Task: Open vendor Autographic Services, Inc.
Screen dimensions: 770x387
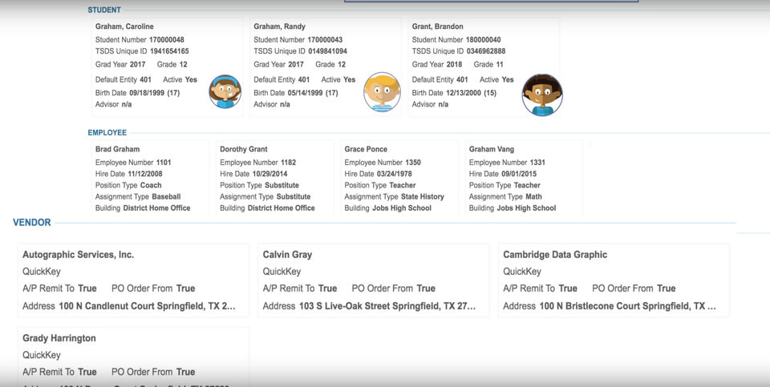Action: tap(134, 280)
